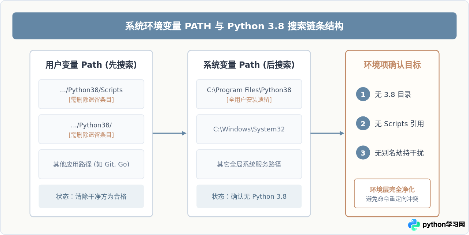Select the .../Python38/ entry box
This screenshot has width=469, height=235.
point(91,129)
